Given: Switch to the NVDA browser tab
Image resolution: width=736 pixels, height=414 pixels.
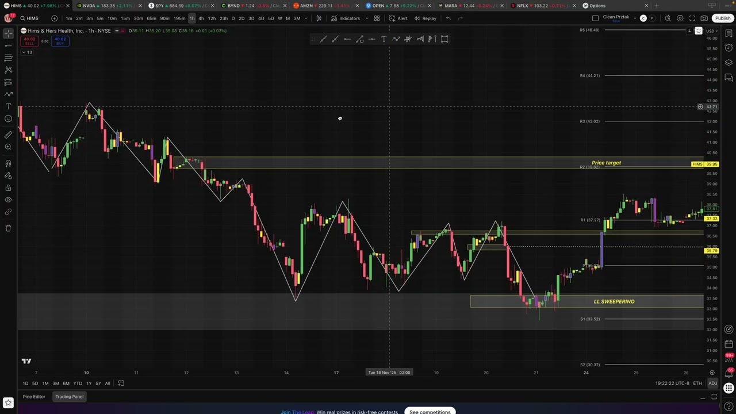Looking at the screenshot, I should [x=108, y=6].
